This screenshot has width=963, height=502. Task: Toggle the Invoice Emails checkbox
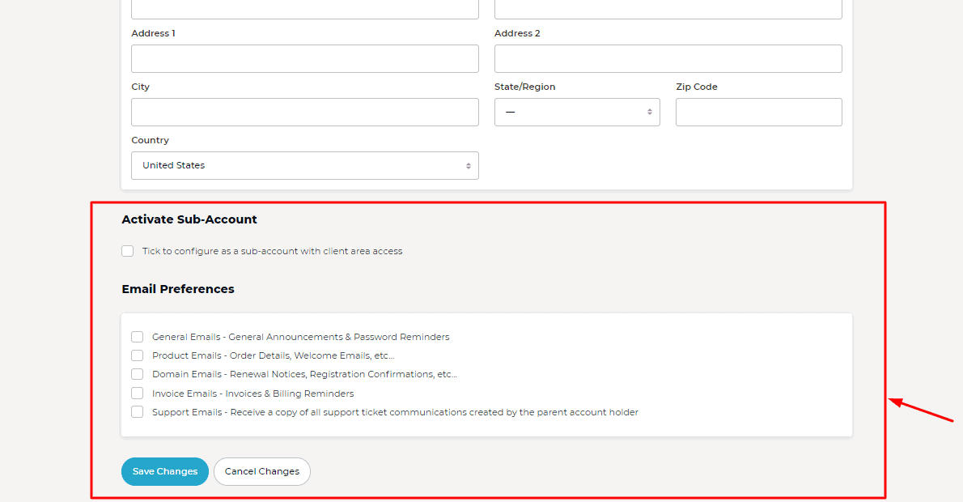point(138,394)
